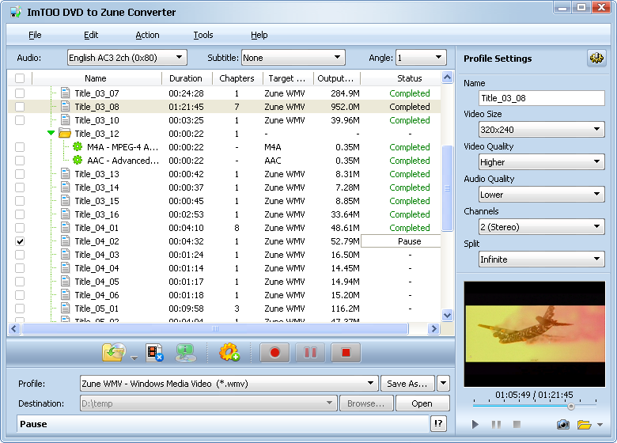Check the box for M4A - MPEG-4 row
The image size is (617, 443).
(x=20, y=147)
